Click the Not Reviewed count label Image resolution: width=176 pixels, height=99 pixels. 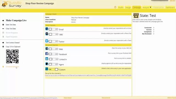click(147, 34)
